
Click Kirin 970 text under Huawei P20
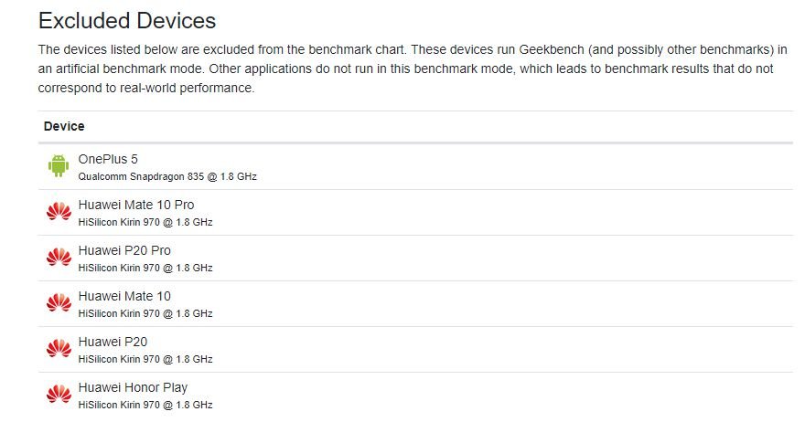145,359
